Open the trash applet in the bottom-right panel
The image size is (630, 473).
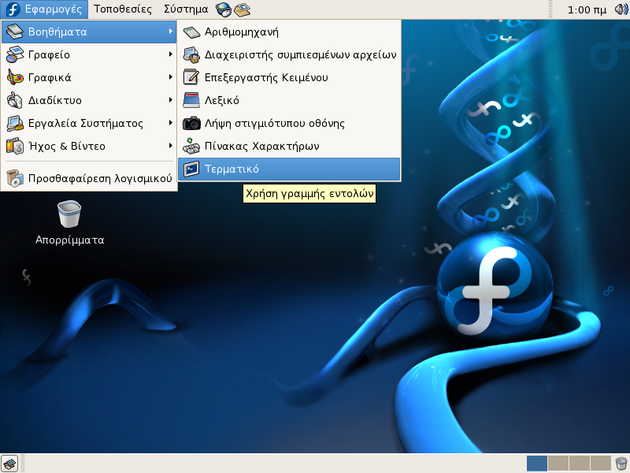click(621, 464)
